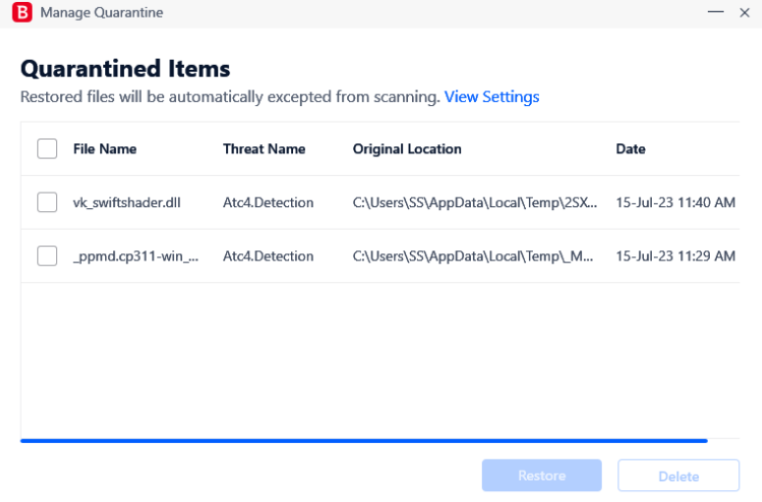Sort by the Date column header
The width and height of the screenshot is (762, 502).
pos(630,149)
